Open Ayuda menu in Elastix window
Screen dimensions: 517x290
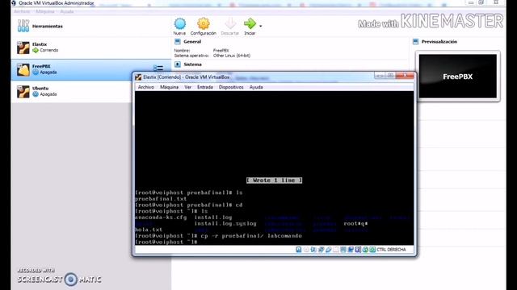tap(256, 87)
